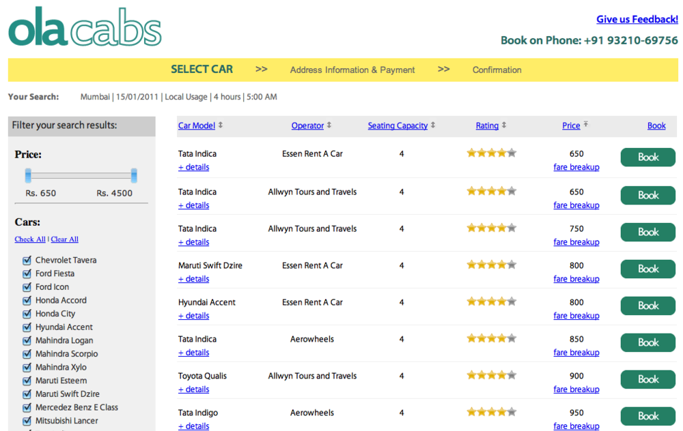The width and height of the screenshot is (683, 431).
Task: Click the sort arrows beside Car Model
Action: [221, 125]
